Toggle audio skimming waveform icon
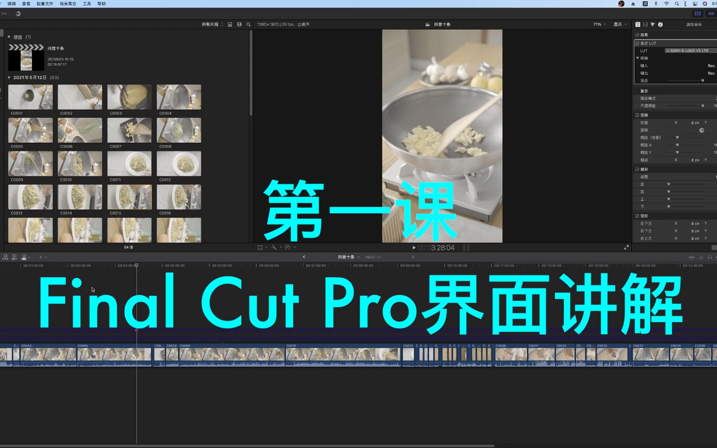This screenshot has height=448, width=717. click(701, 257)
